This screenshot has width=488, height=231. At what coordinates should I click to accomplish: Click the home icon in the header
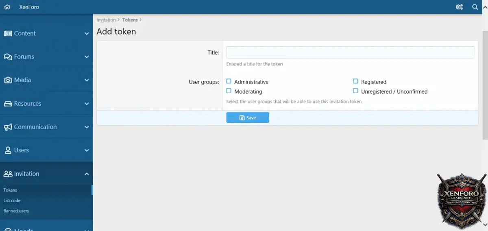coord(7,7)
